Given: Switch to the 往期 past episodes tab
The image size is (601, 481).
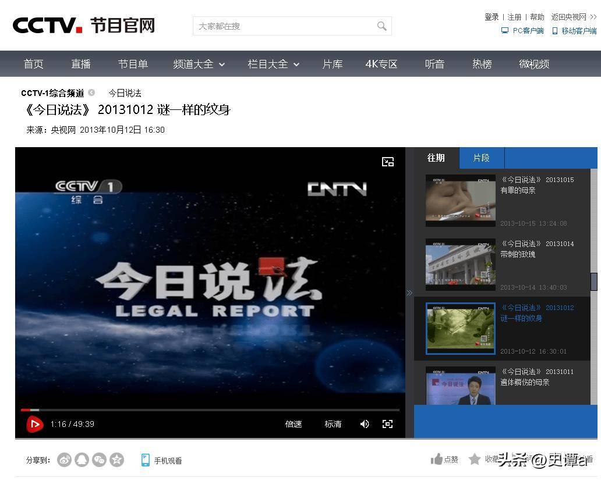Looking at the screenshot, I should coord(436,158).
